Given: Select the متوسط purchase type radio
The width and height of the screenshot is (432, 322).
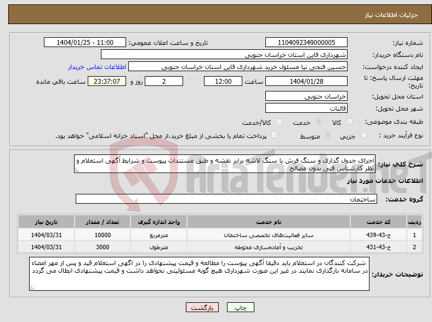Looking at the screenshot, I should (328, 135).
